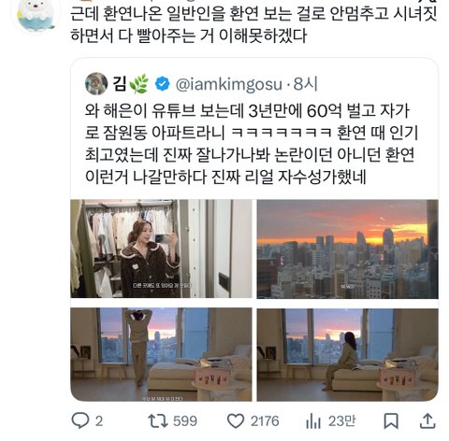Click the main tweet text about 환연
449x441 pixels.
tap(253, 24)
